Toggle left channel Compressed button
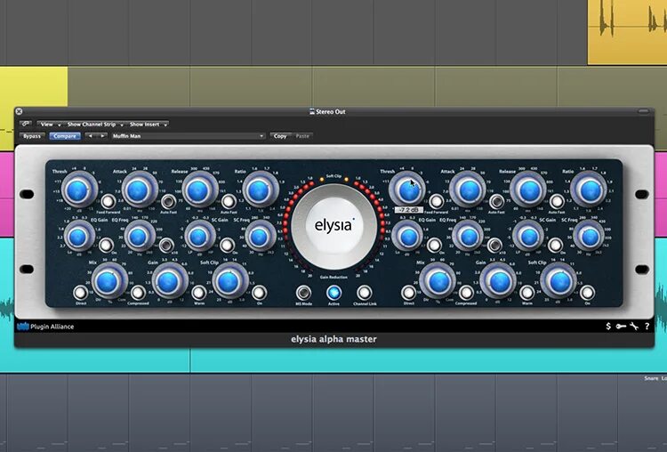 138,293
